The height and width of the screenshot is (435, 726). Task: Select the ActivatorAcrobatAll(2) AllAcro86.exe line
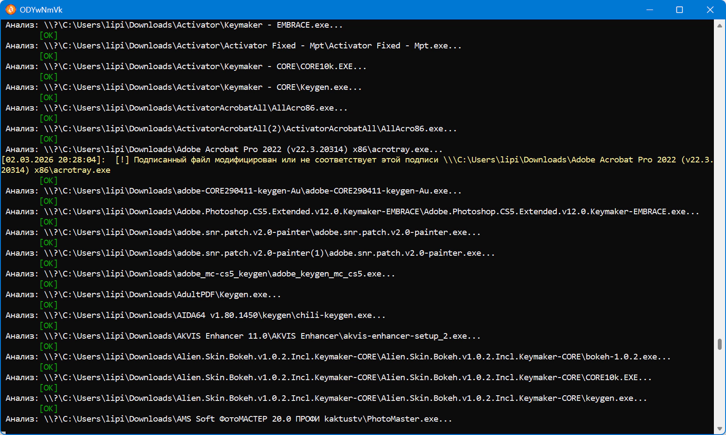pos(231,129)
